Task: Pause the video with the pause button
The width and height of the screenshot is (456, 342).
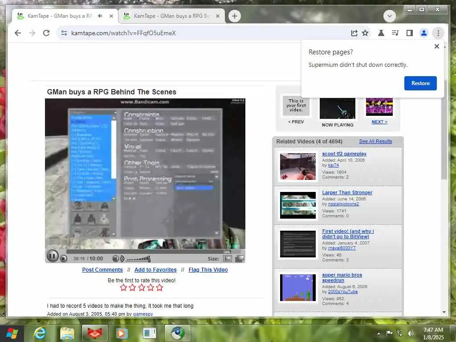Action: [x=53, y=256]
